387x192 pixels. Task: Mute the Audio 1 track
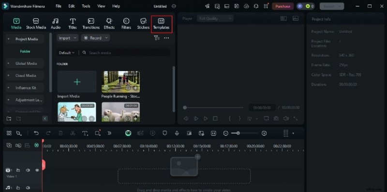pos(28,188)
